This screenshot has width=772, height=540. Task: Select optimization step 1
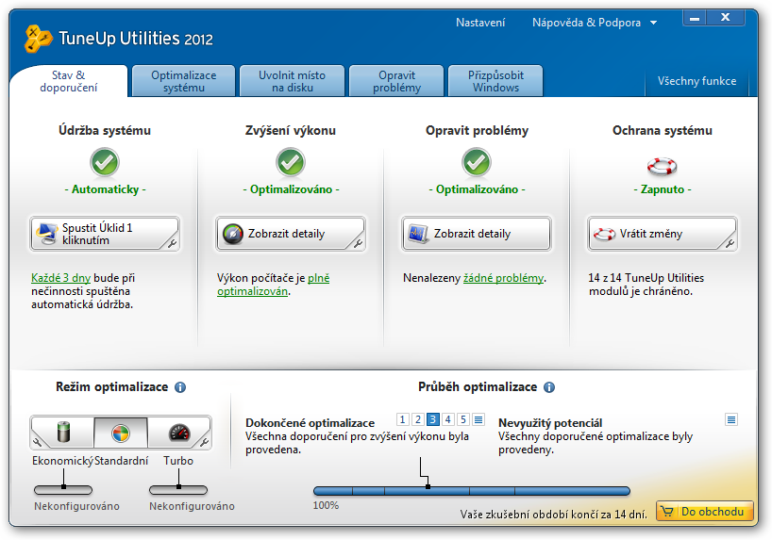(x=402, y=419)
